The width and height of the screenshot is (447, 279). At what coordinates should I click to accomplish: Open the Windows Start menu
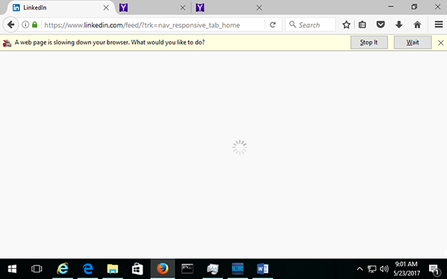(x=12, y=269)
